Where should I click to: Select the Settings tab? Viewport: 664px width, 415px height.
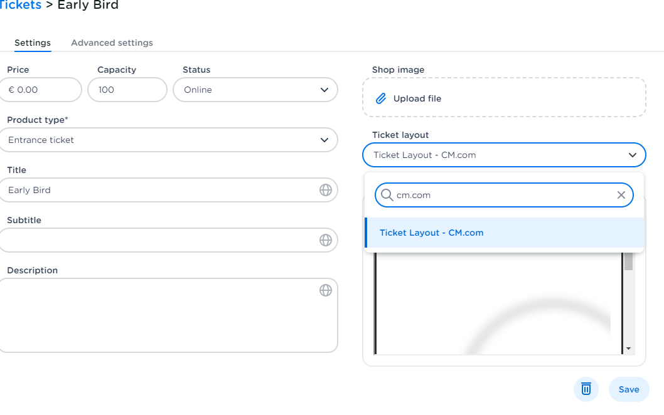(x=33, y=43)
